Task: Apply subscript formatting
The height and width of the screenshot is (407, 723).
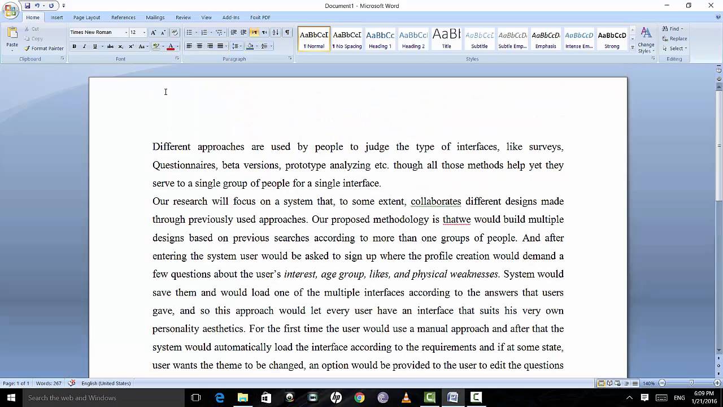Action: click(x=120, y=46)
